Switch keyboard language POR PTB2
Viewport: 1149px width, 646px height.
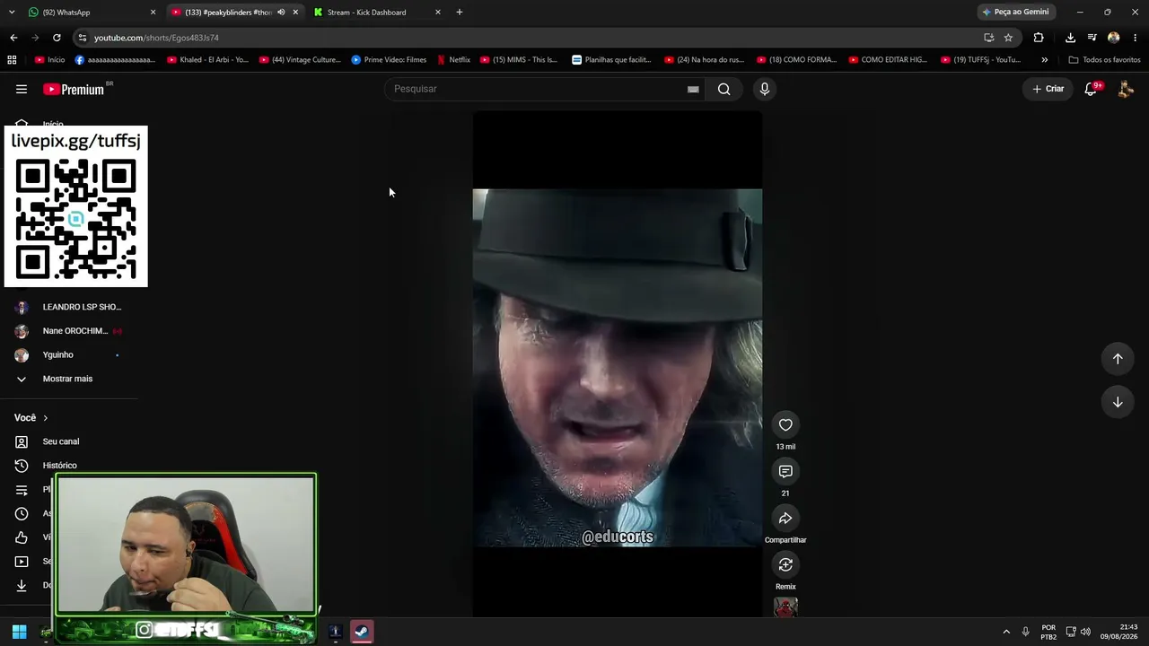tap(1048, 632)
